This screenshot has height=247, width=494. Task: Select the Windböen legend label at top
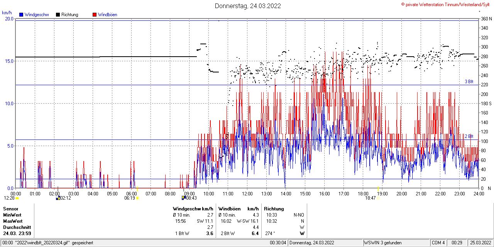pyautogui.click(x=108, y=15)
